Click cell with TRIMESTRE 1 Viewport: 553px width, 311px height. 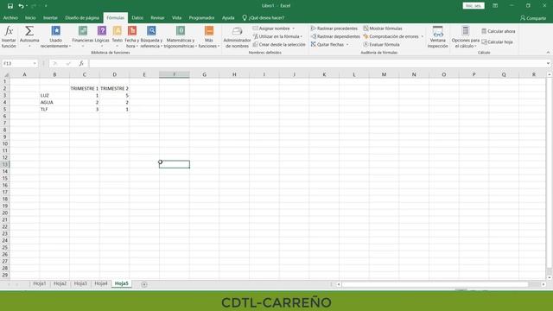point(85,88)
